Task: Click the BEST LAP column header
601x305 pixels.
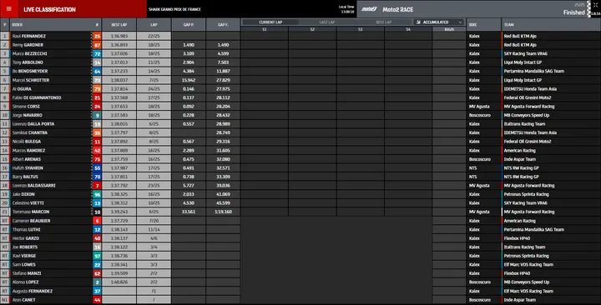Action: 119,24
